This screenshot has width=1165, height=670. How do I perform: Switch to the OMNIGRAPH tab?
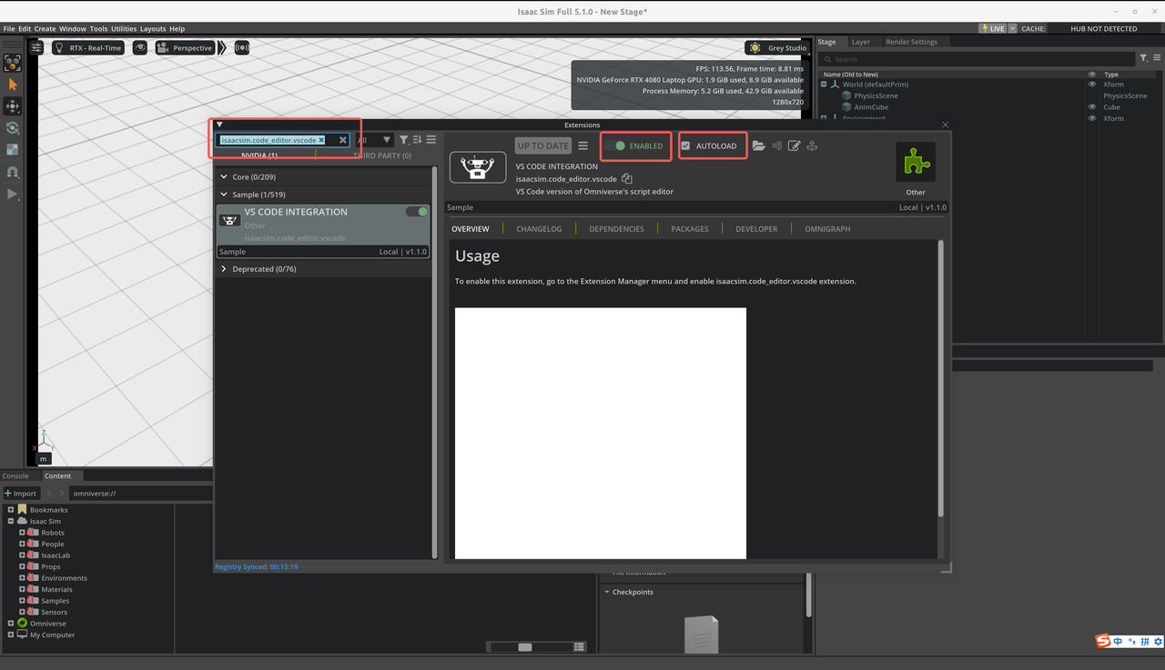pyautogui.click(x=827, y=229)
